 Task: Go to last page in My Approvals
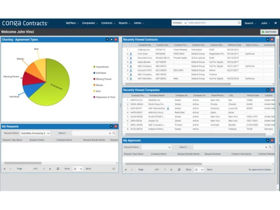point(171,170)
